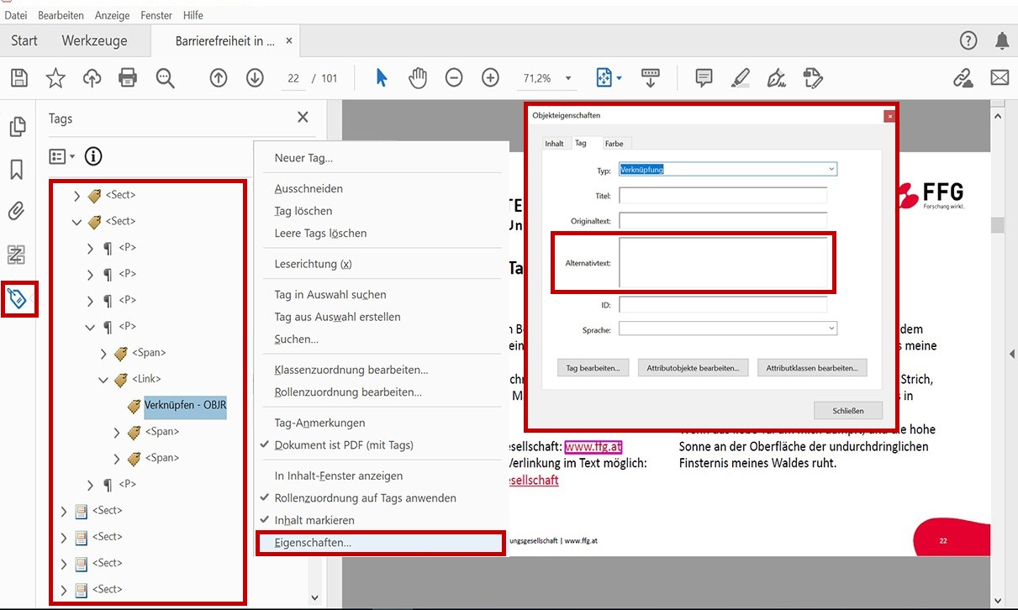Image resolution: width=1018 pixels, height=610 pixels.
Task: Click the Save file icon in toolbar
Action: [x=19, y=78]
